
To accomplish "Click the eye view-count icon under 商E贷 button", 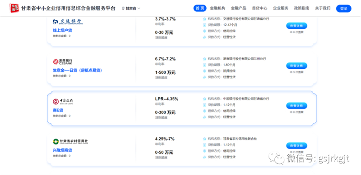I will pyautogui.click(x=291, y=112).
